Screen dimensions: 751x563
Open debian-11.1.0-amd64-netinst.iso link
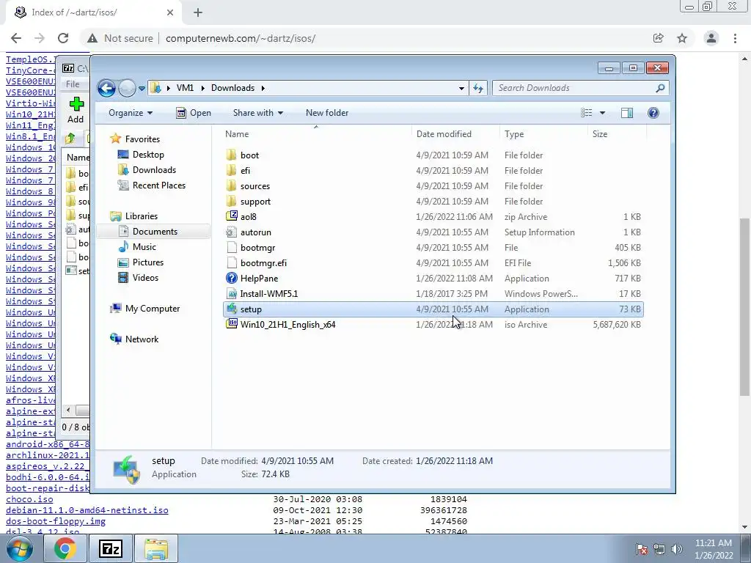[87, 510]
